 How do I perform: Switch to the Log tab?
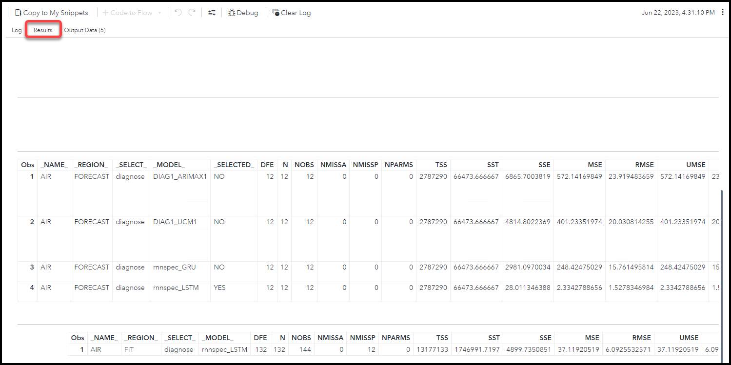pos(17,30)
